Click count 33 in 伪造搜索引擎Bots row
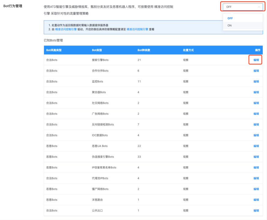This screenshot has height=220, width=267. 139,157
